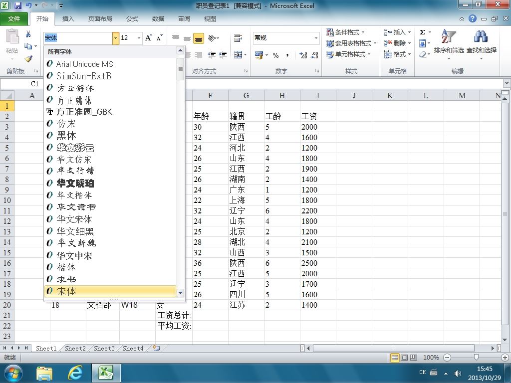The image size is (511, 383).
Task: Open Cell Styles dropdown
Action: tap(348, 54)
